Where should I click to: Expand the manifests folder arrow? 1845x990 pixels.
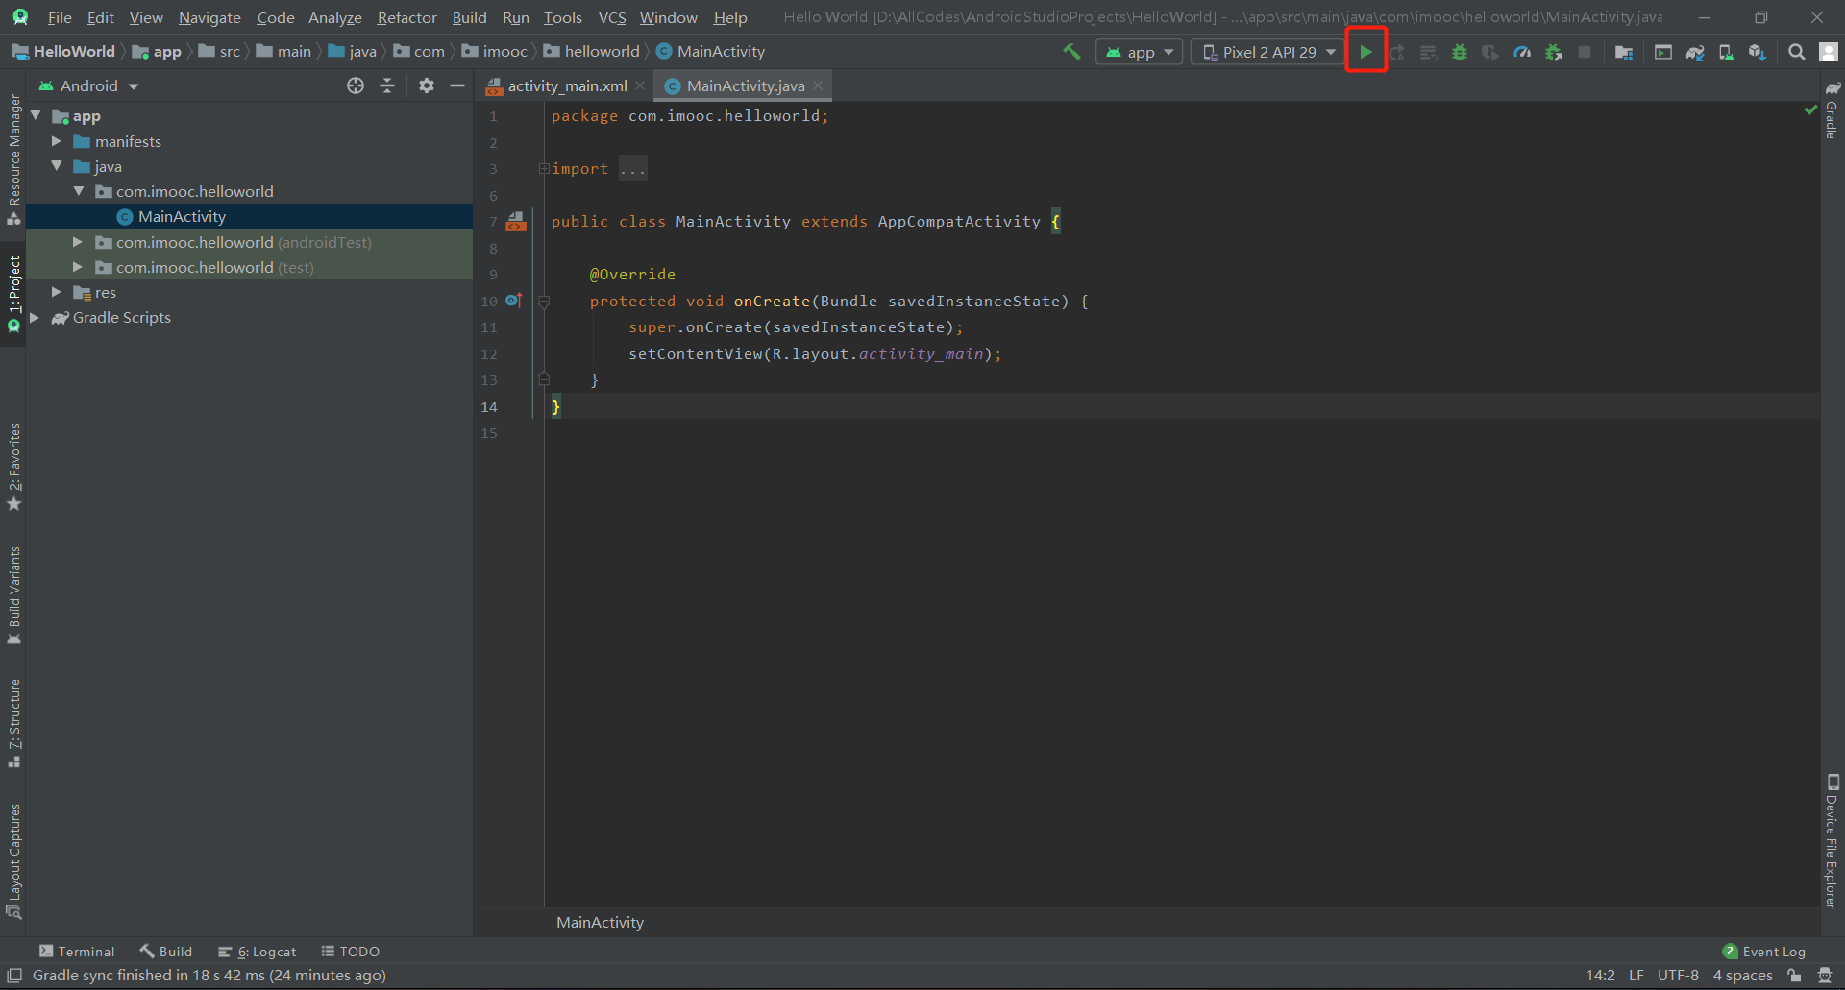pos(57,141)
